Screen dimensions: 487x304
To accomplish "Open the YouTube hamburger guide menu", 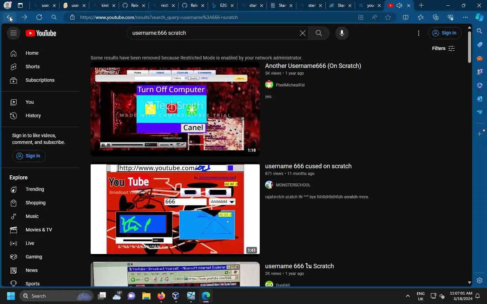I will (14, 33).
